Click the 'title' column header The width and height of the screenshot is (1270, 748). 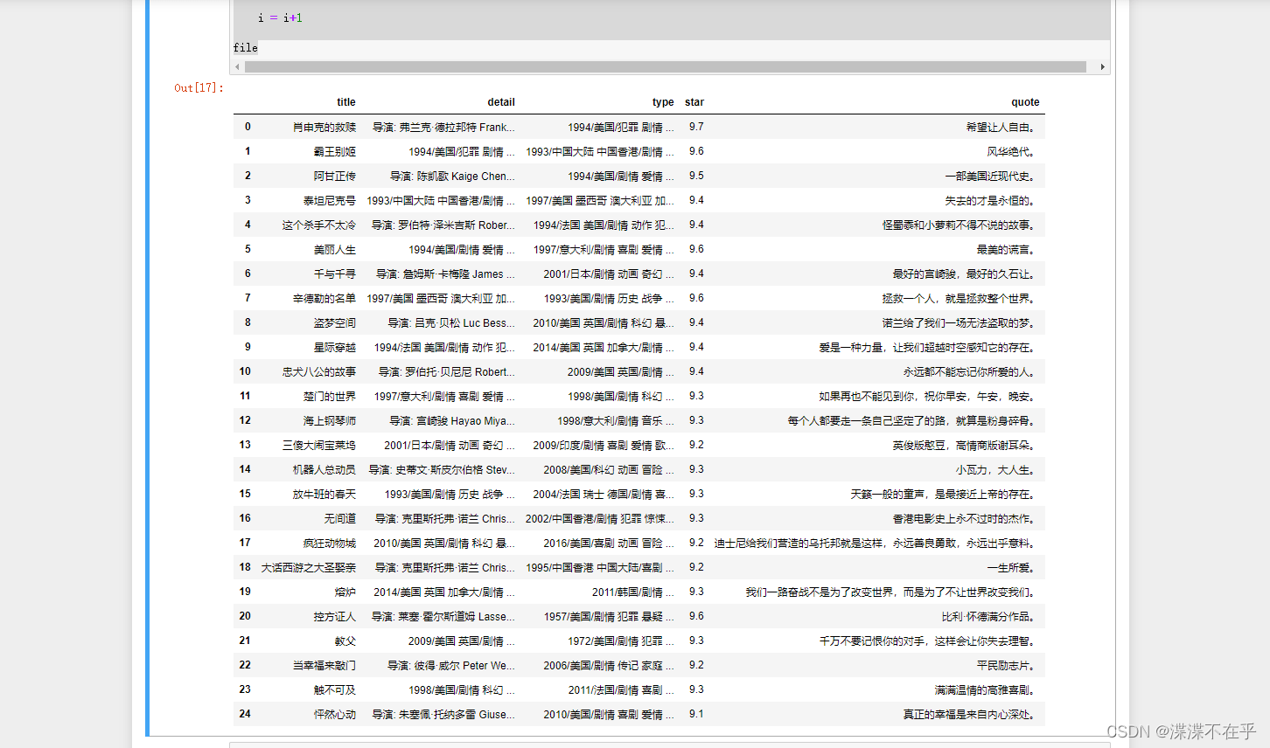346,102
